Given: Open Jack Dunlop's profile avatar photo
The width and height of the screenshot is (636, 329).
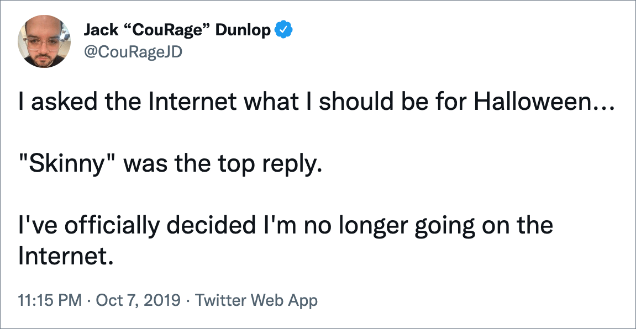Looking at the screenshot, I should click(x=44, y=41).
